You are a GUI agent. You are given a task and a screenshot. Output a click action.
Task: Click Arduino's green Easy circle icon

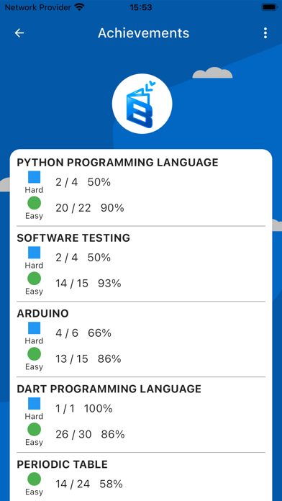[x=35, y=353]
